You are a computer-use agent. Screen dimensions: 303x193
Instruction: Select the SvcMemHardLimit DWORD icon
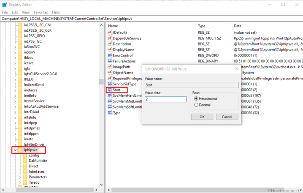pos(110,95)
